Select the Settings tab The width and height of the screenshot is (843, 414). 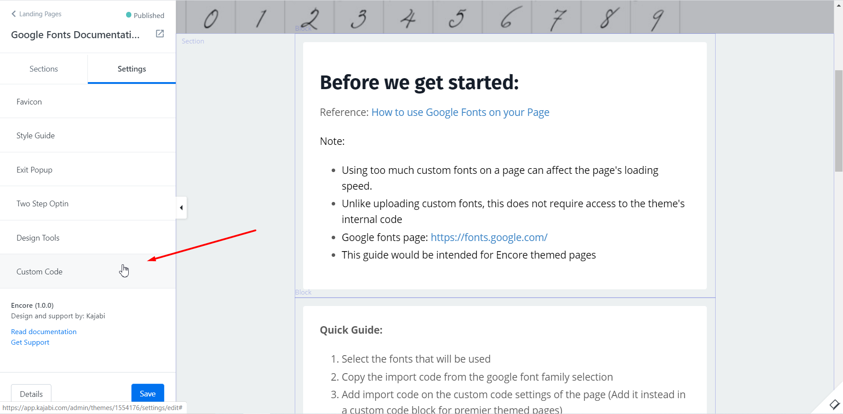[131, 69]
